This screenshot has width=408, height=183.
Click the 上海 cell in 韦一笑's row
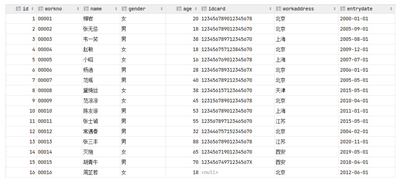(306, 39)
